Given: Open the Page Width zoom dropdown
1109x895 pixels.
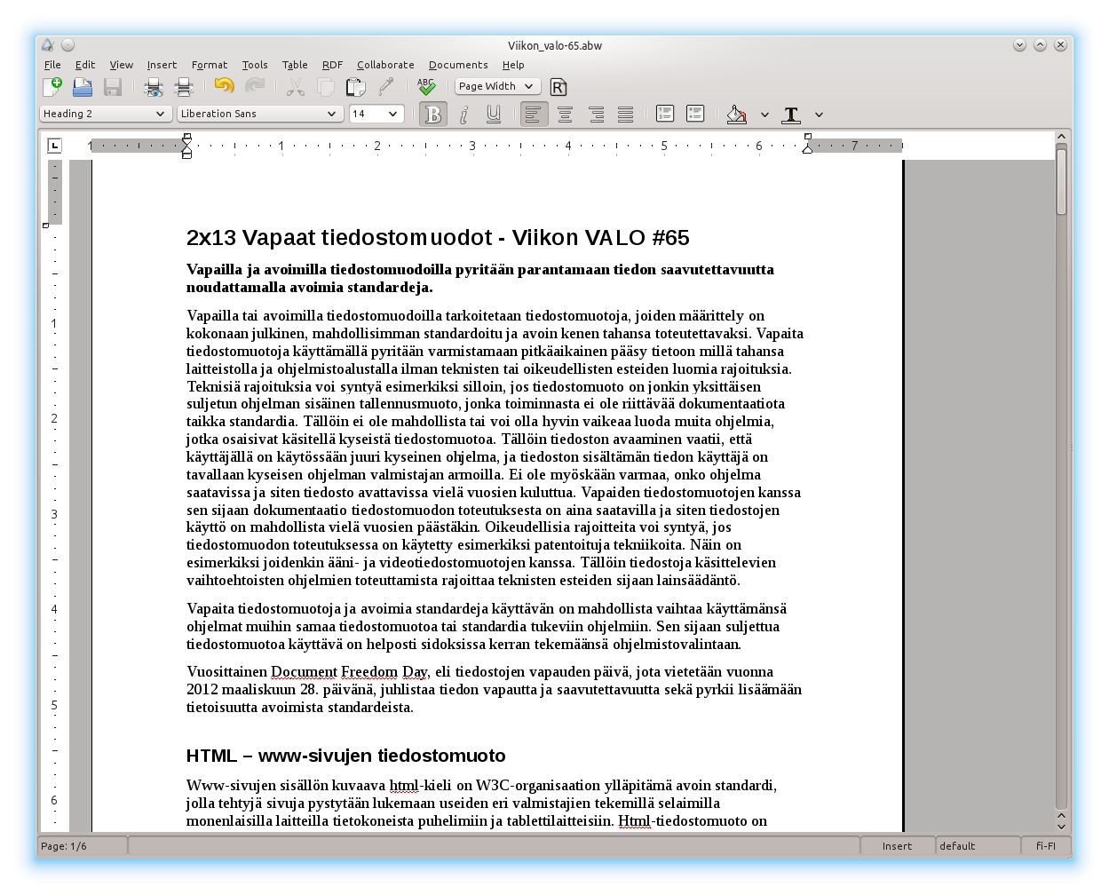Looking at the screenshot, I should [497, 86].
